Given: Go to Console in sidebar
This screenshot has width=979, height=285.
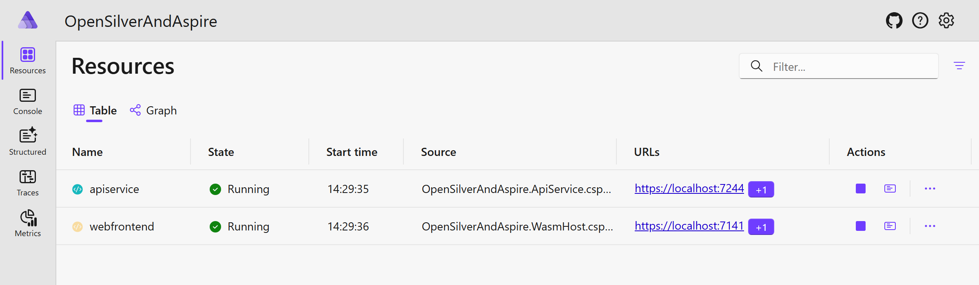Looking at the screenshot, I should (28, 102).
